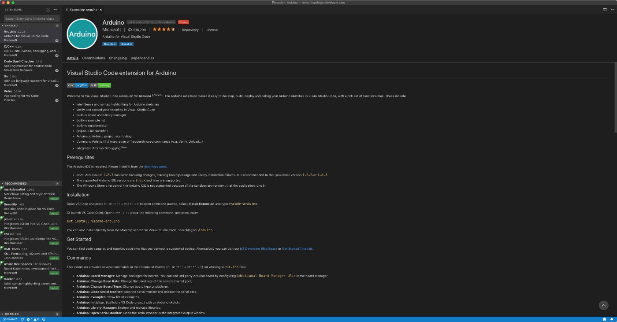Viewport: 617px width, 322px height.
Task: Close the Extension: Arduino tab
Action: coord(100,9)
